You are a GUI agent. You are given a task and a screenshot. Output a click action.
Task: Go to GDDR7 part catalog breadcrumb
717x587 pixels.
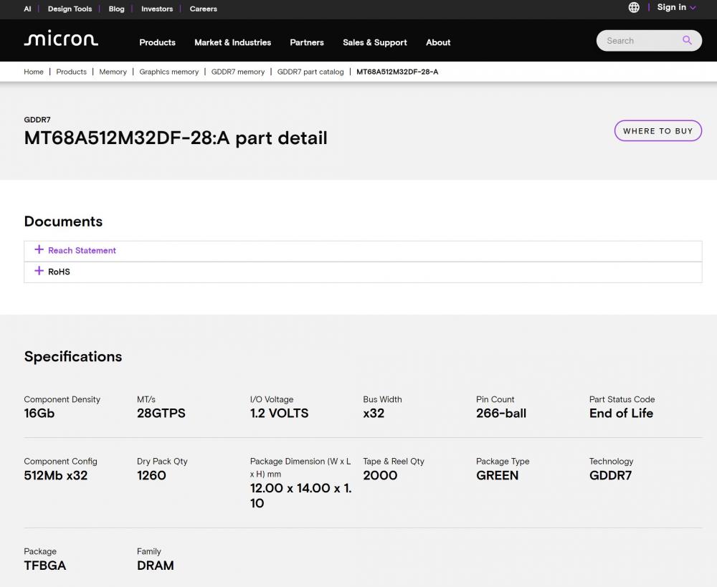click(310, 72)
